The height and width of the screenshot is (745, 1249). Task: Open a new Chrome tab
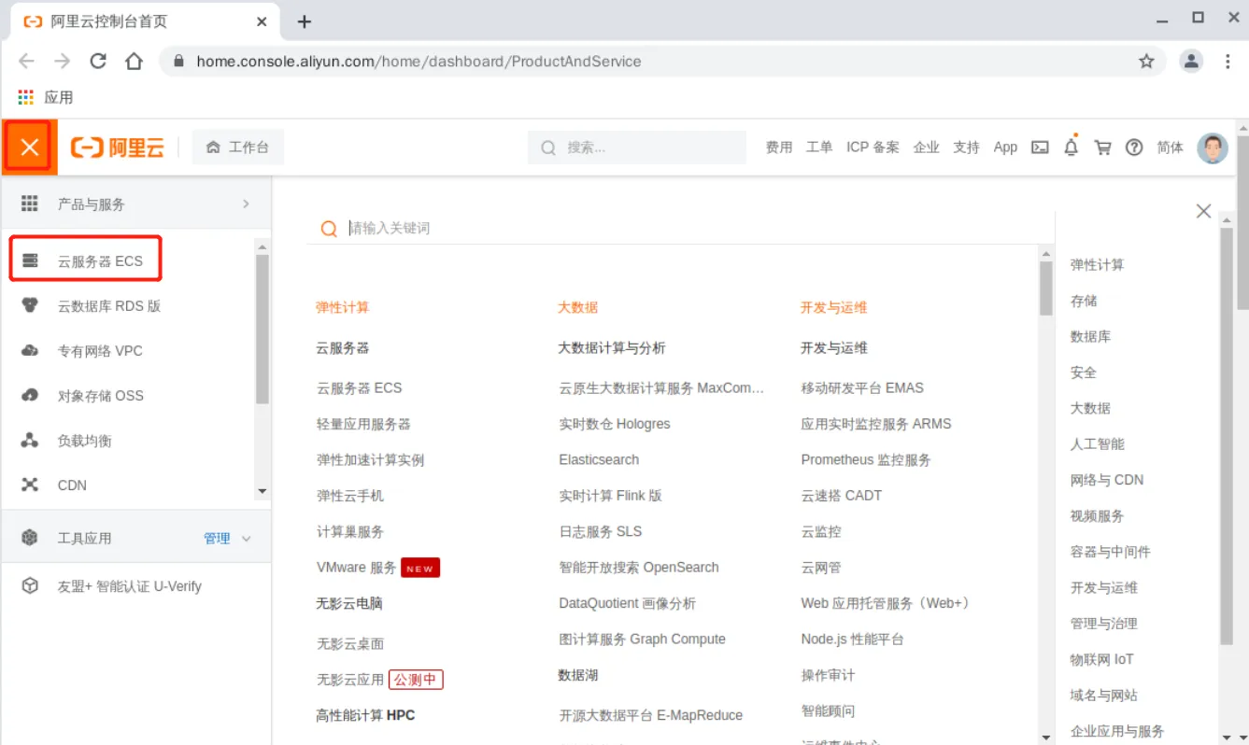[x=304, y=21]
